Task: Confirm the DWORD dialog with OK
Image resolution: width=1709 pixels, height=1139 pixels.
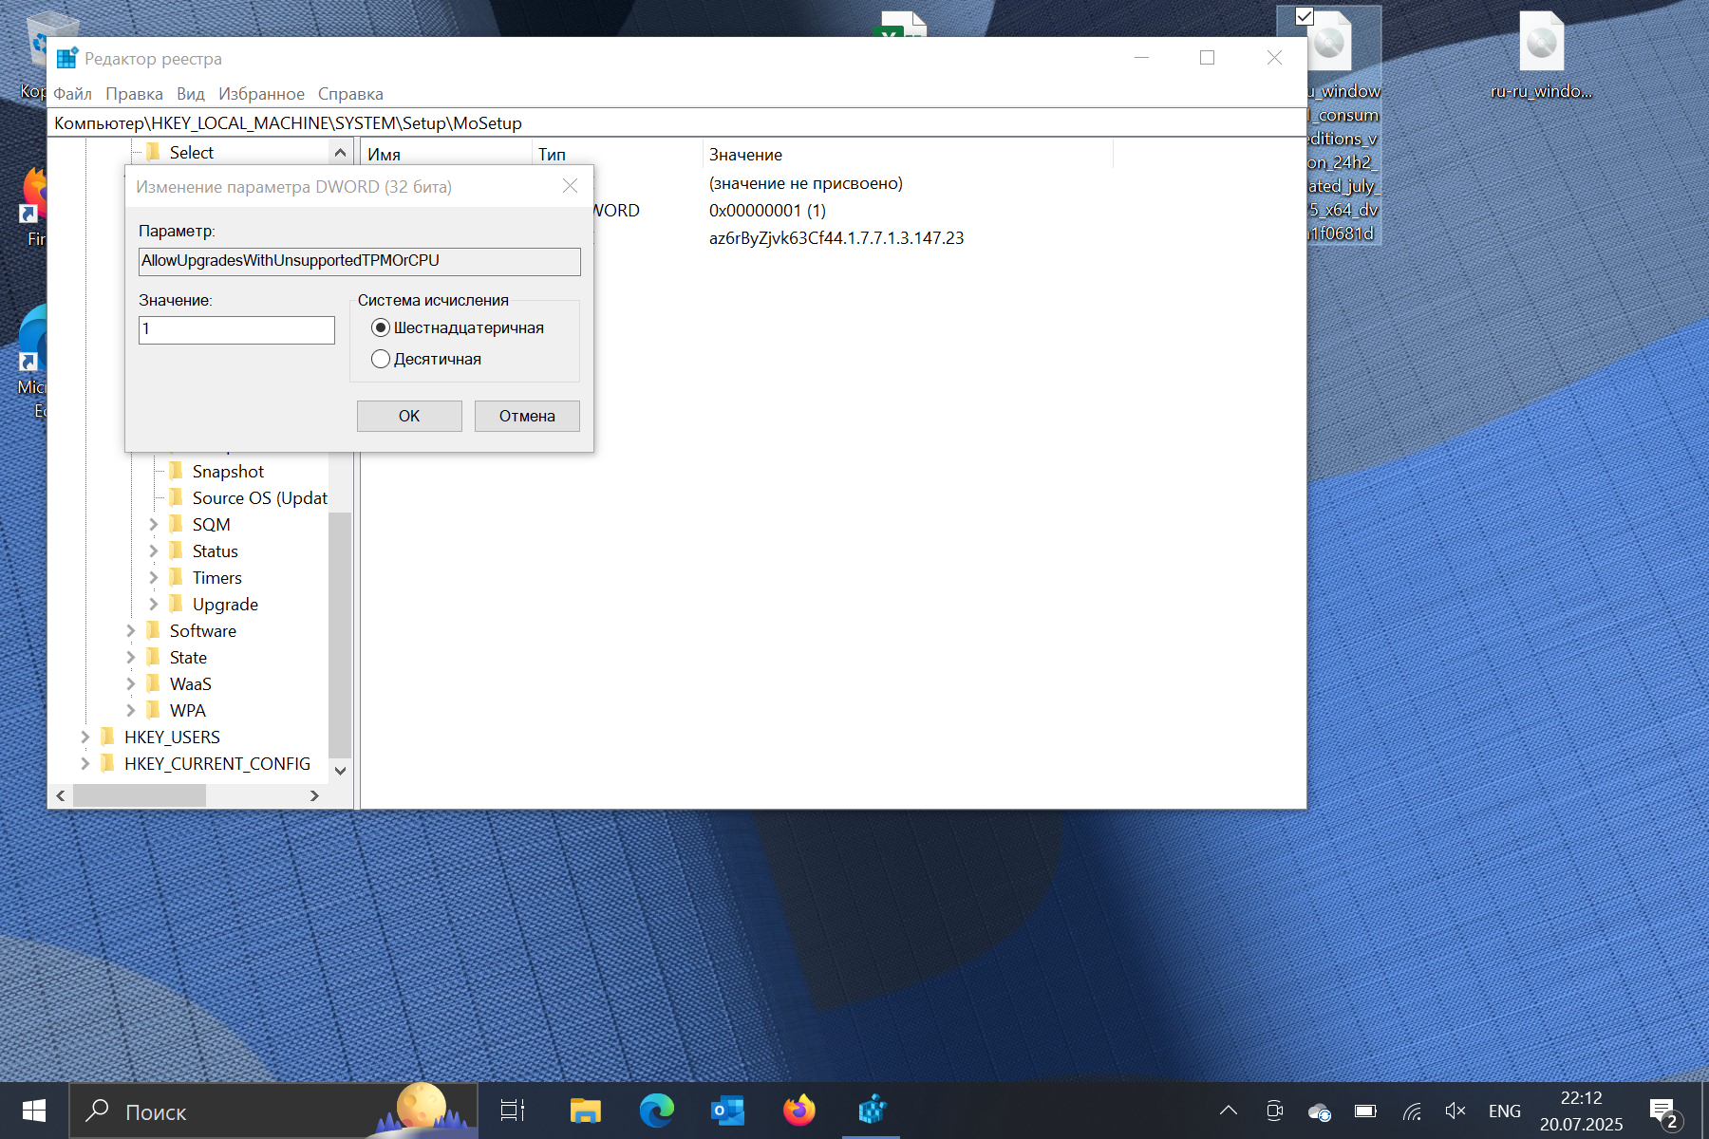Action: pos(409,416)
